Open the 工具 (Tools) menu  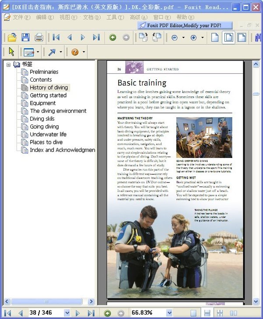(x=115, y=18)
